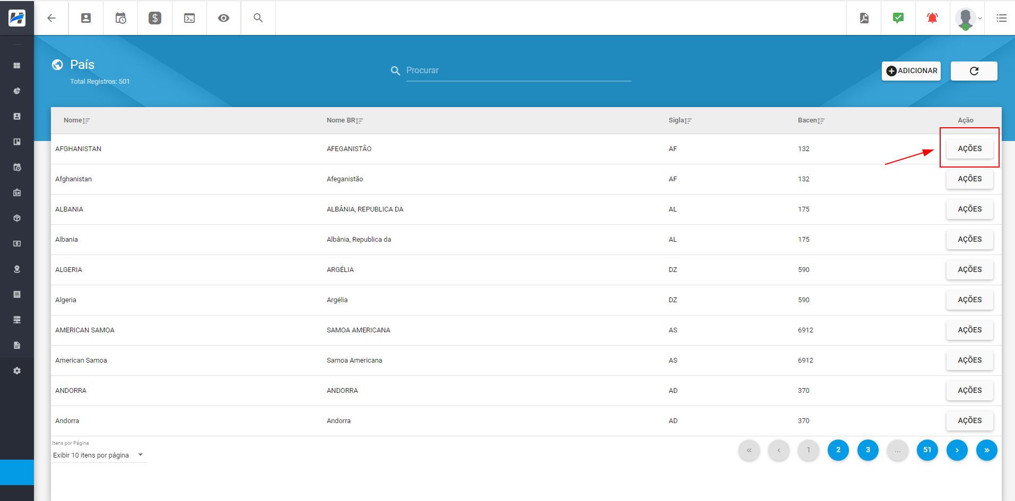Open the sidebar document file icon
This screenshot has width=1015, height=501.
pyautogui.click(x=17, y=346)
